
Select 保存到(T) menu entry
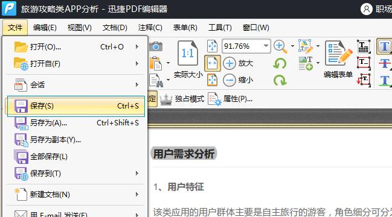(x=75, y=174)
